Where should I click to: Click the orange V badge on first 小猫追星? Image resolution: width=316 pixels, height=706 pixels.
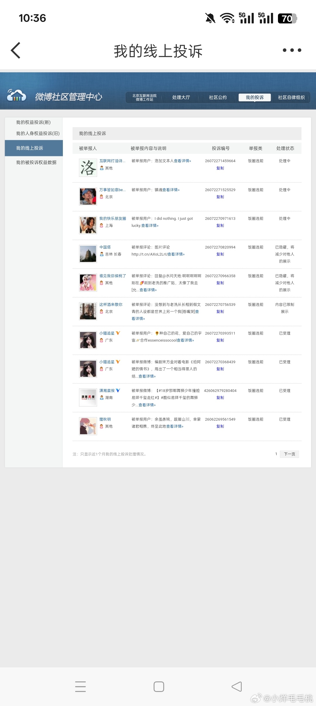(x=118, y=333)
